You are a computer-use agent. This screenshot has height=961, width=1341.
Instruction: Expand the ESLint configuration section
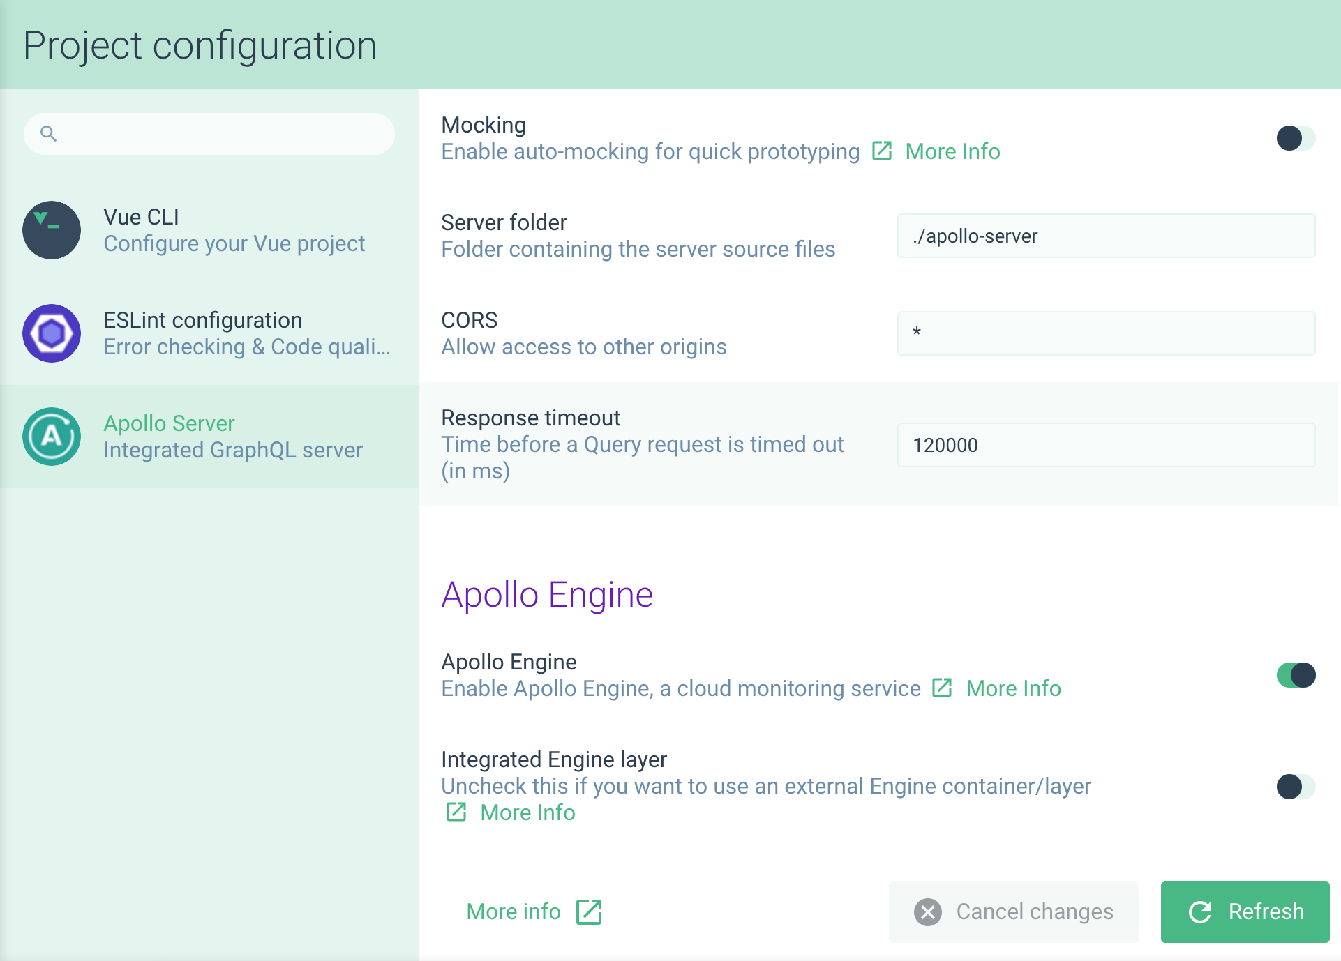208,333
